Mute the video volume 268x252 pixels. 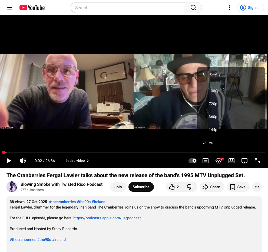(23, 161)
